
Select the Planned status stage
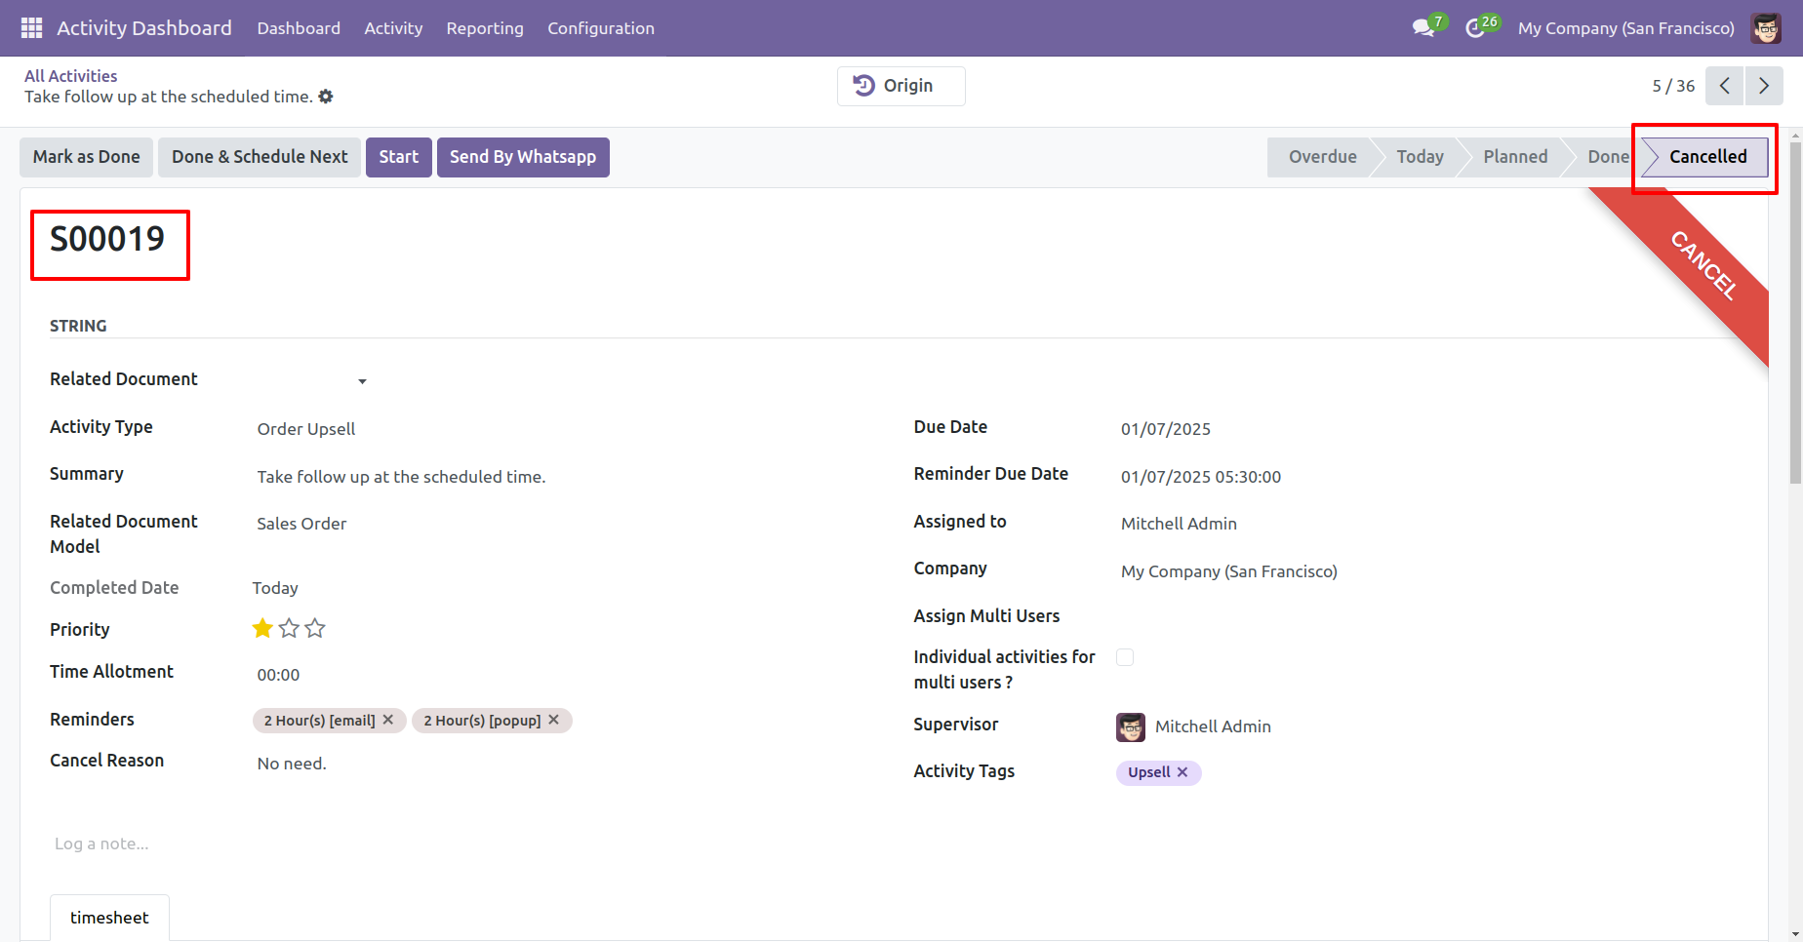click(1515, 157)
